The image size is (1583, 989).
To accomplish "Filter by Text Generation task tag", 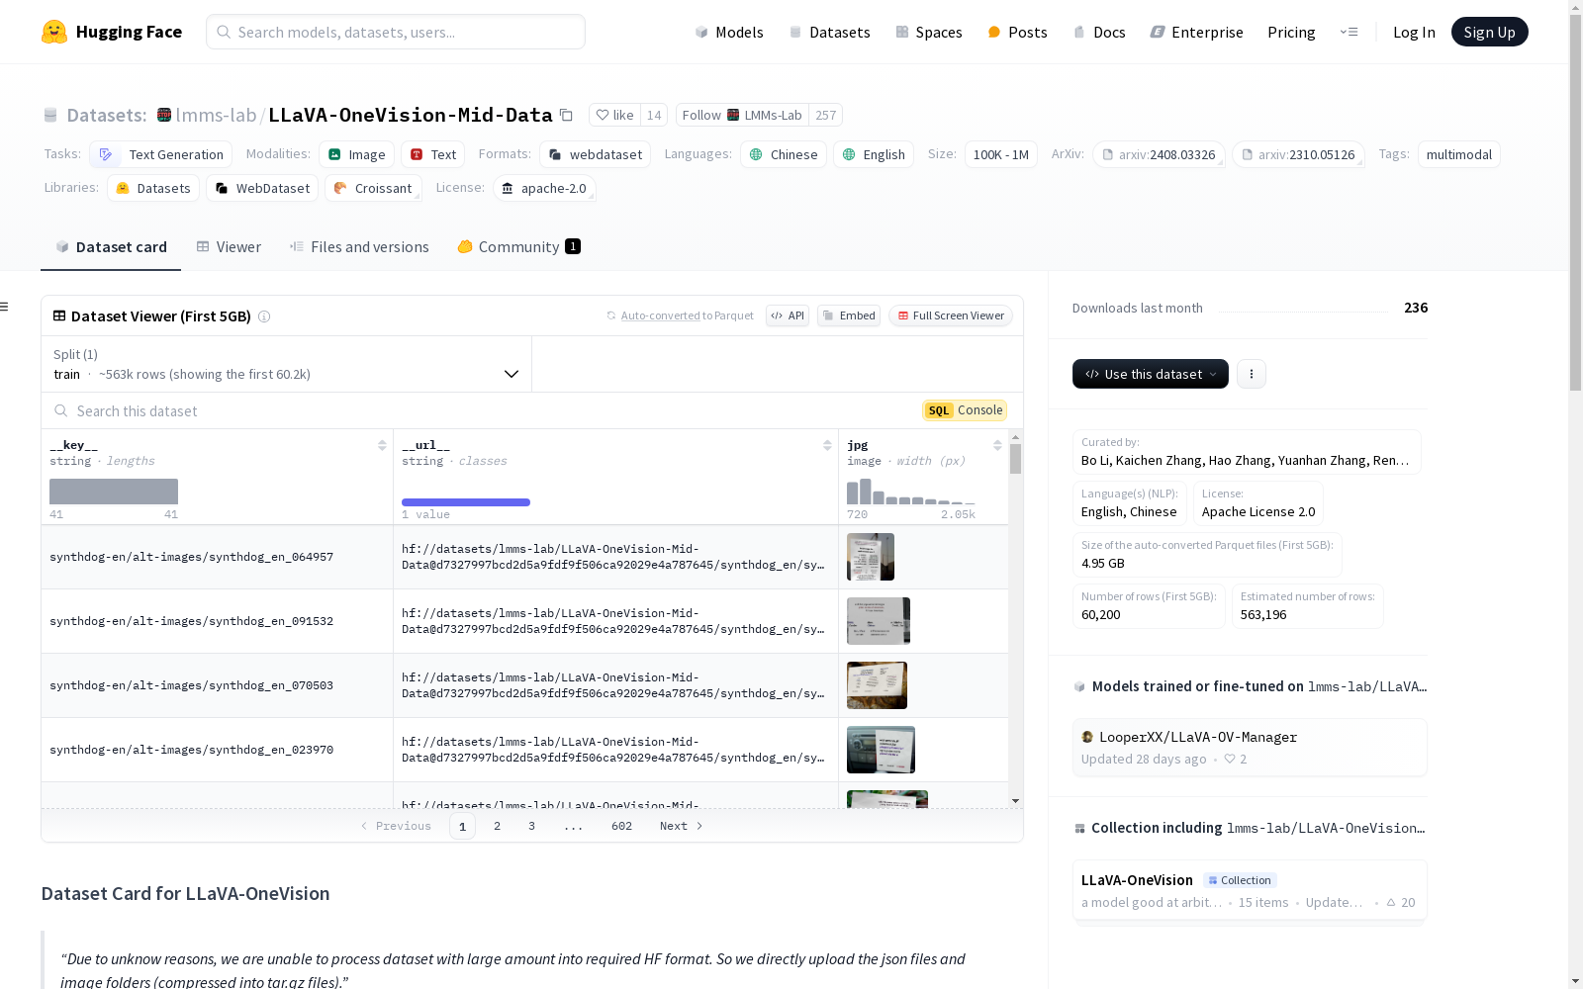I will tap(161, 154).
